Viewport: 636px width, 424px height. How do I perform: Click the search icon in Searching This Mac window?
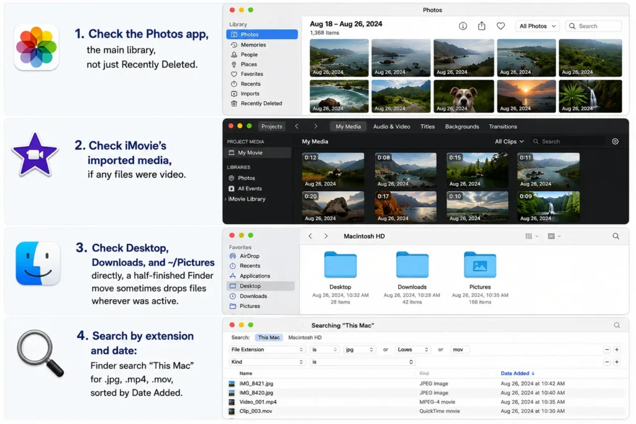pos(617,325)
